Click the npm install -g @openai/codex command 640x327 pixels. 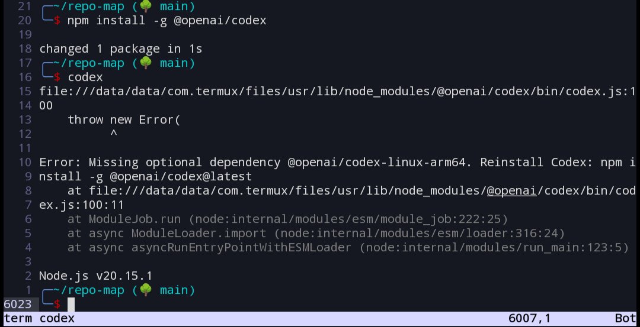pos(167,20)
